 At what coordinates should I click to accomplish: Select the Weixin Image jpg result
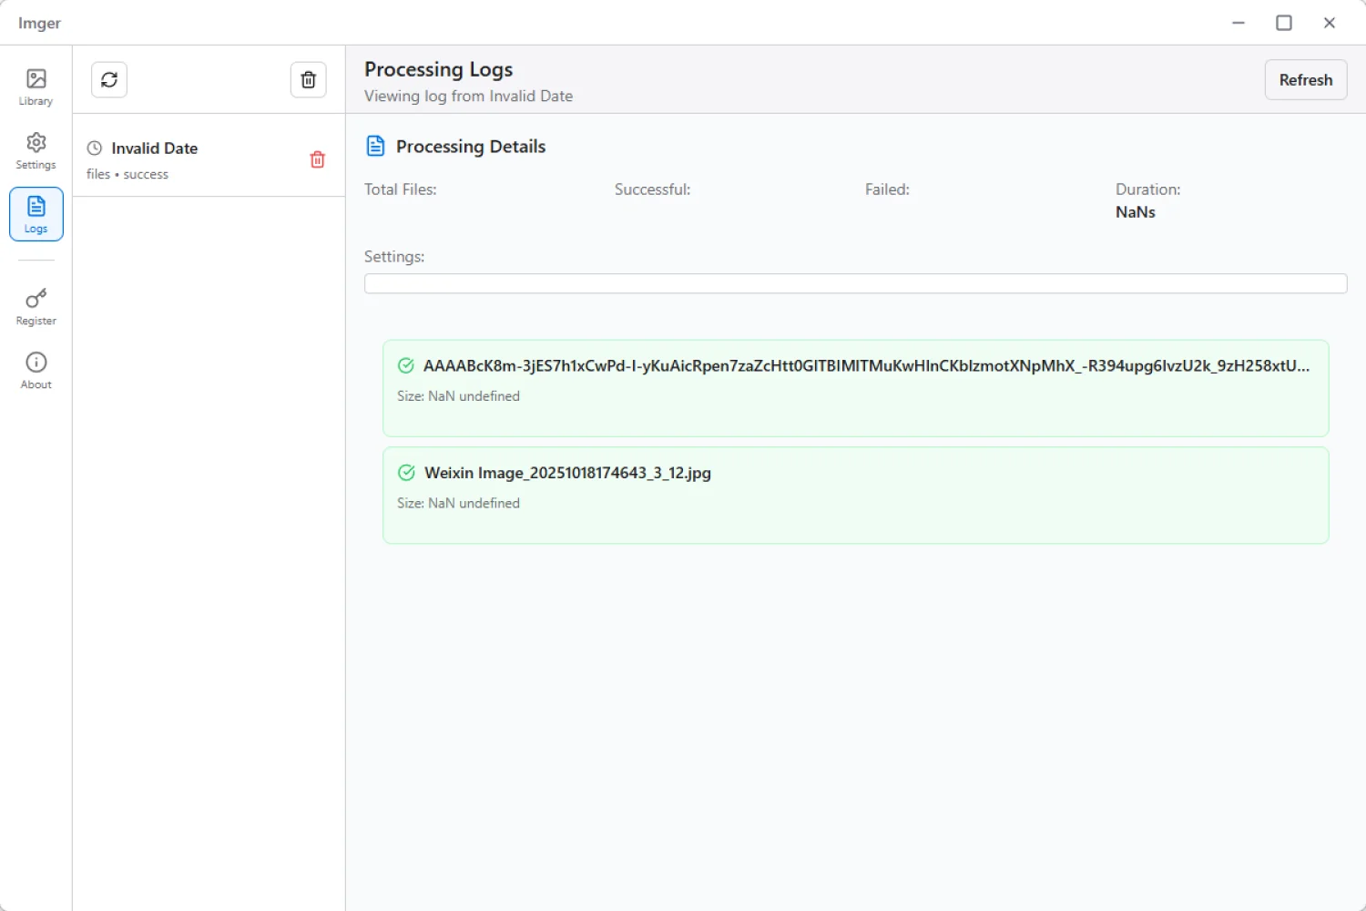[x=855, y=496]
